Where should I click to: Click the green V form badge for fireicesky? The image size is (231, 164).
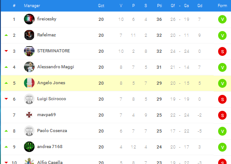tap(222, 20)
